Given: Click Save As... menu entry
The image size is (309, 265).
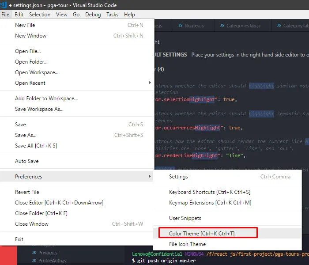Looking at the screenshot, I should coord(77,135).
